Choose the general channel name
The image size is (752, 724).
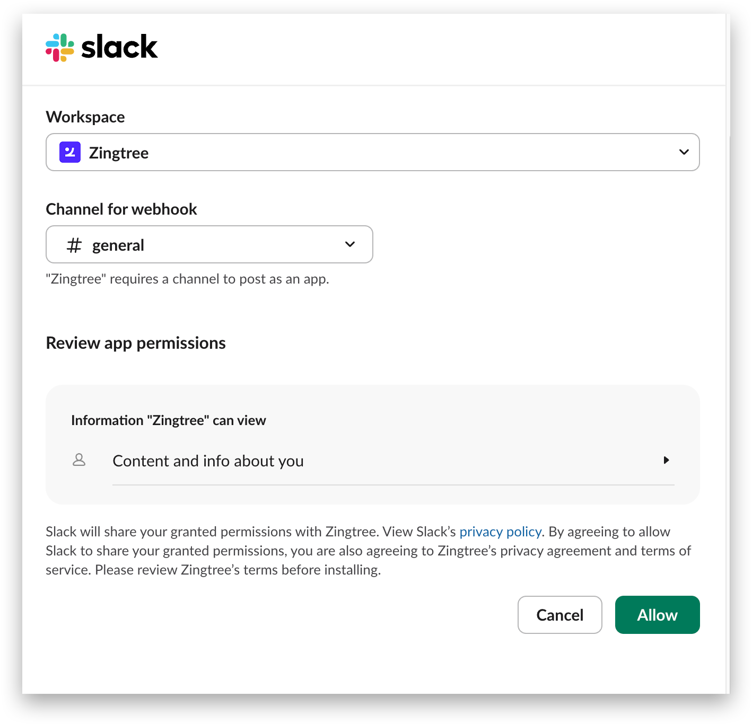tap(118, 245)
